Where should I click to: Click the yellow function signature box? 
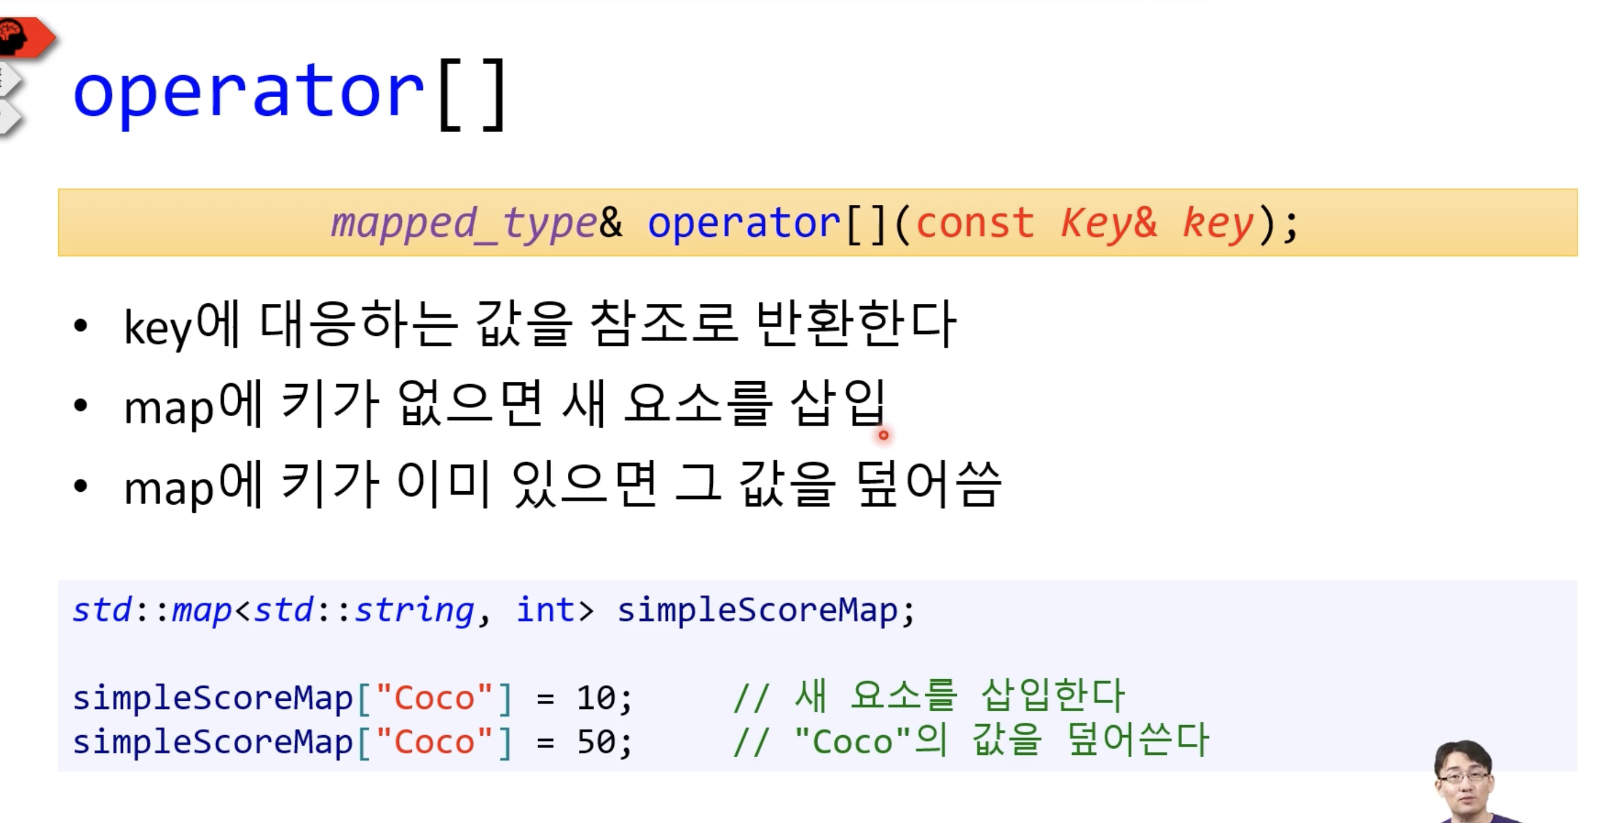tap(817, 222)
